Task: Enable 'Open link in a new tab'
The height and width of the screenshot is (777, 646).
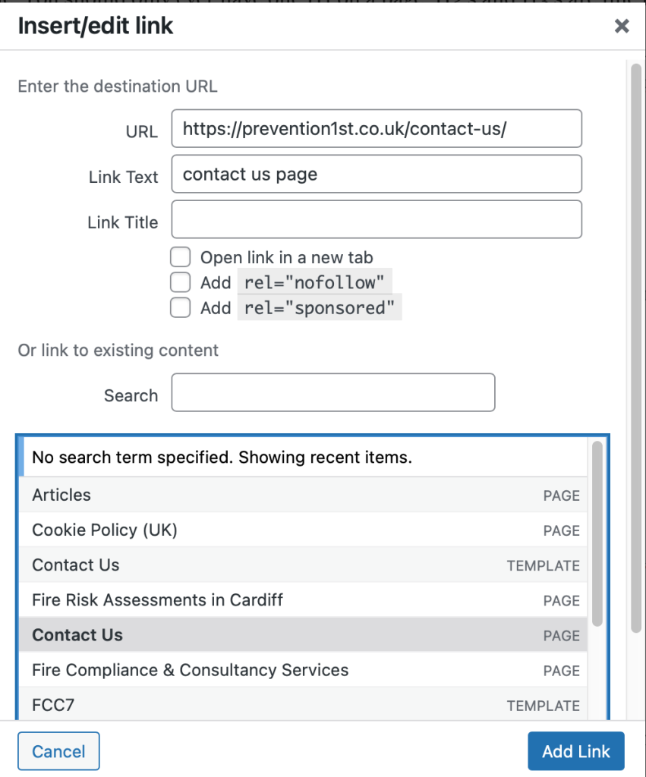Action: point(180,257)
